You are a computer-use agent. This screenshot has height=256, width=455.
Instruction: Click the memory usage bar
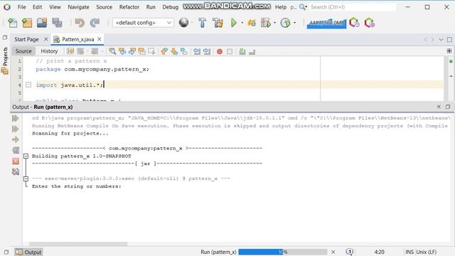pos(326,23)
